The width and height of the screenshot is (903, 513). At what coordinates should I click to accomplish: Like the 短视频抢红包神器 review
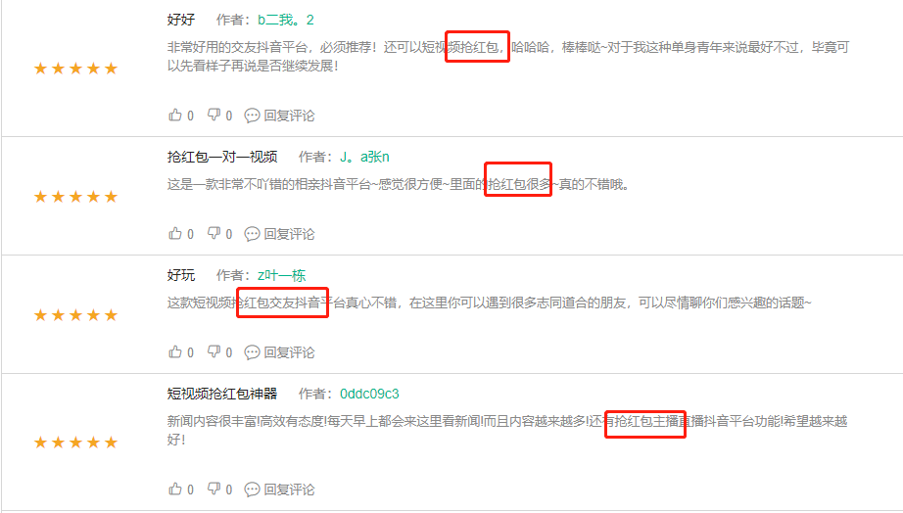click(x=175, y=489)
